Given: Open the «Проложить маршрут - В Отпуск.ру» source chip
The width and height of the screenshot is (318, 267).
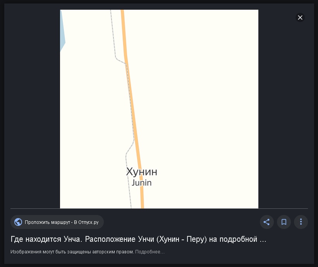Looking at the screenshot, I should 57,222.
